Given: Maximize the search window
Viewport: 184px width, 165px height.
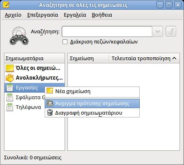Looking at the screenshot, I should 169,5.
